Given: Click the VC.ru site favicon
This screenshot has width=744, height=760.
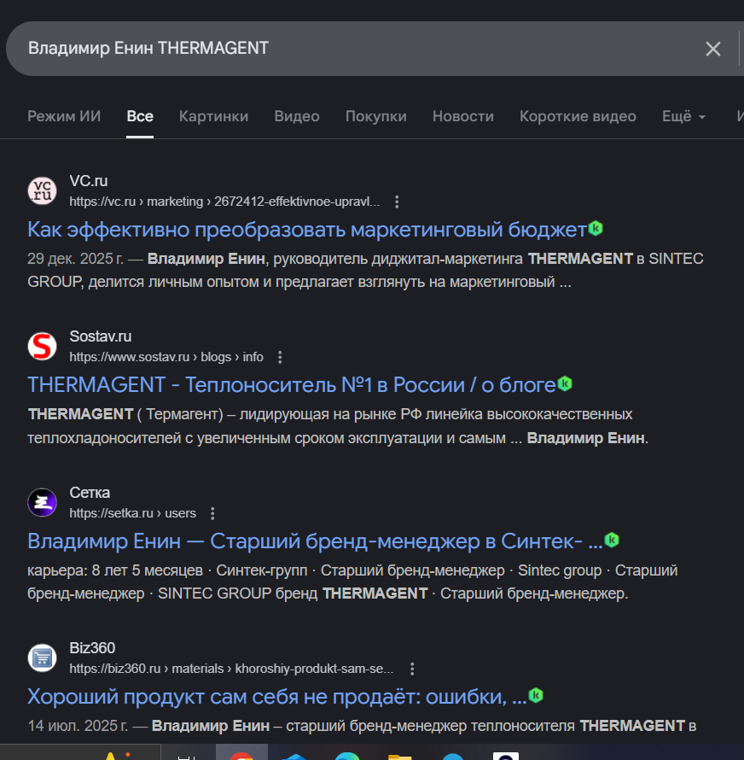Looking at the screenshot, I should coord(42,190).
